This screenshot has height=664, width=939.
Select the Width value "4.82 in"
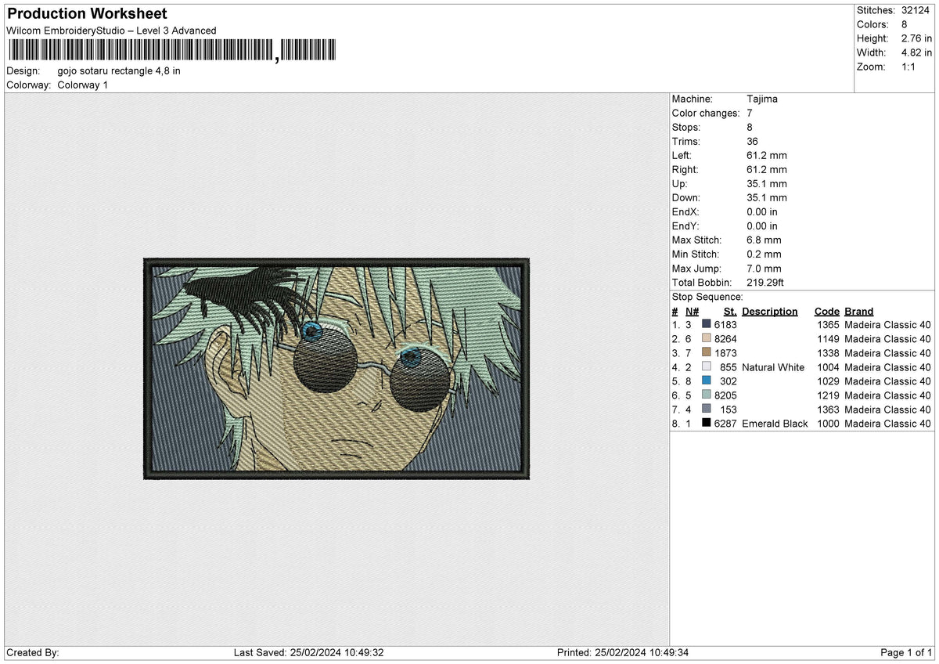coord(918,52)
